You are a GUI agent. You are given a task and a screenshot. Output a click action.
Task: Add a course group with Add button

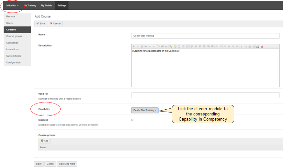point(45,141)
